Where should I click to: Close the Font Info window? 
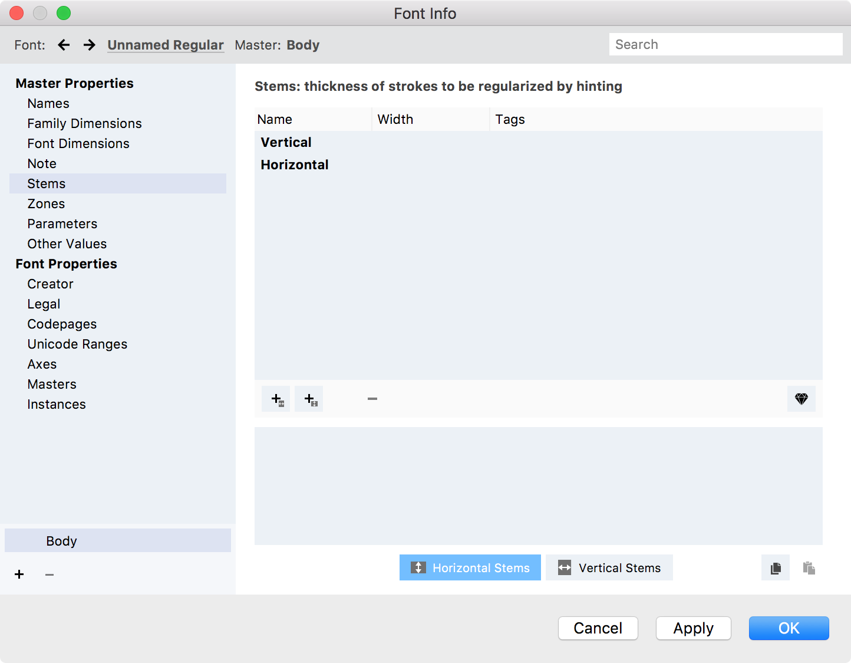(17, 13)
